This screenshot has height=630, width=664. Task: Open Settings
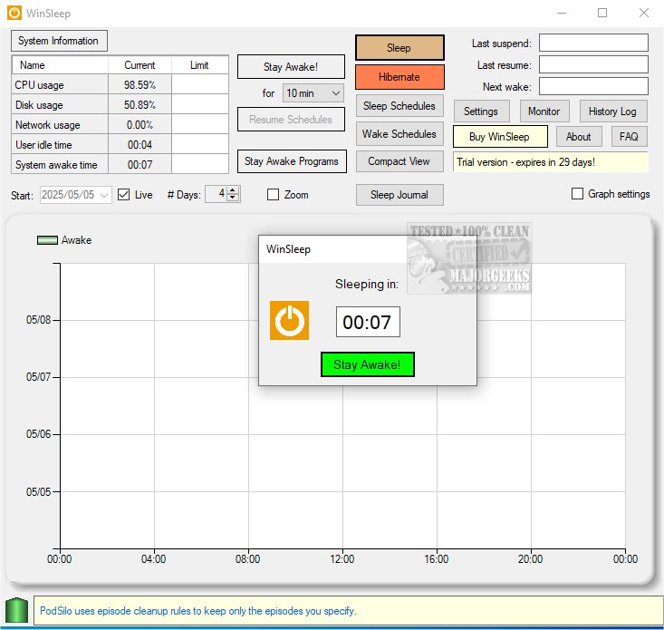click(482, 111)
